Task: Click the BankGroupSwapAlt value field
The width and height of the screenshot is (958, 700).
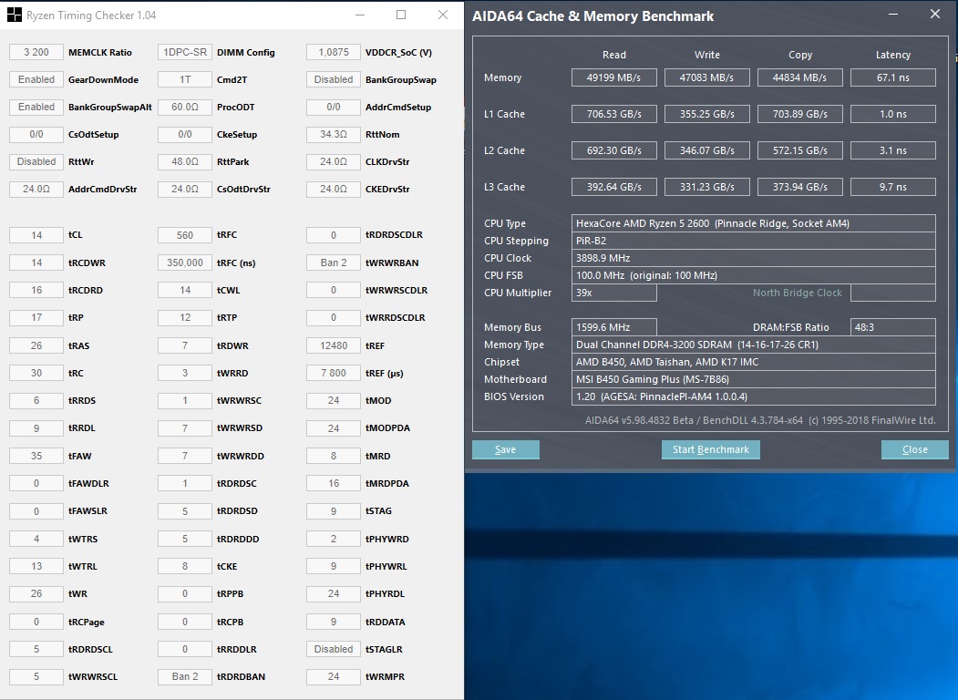Action: pyautogui.click(x=36, y=107)
